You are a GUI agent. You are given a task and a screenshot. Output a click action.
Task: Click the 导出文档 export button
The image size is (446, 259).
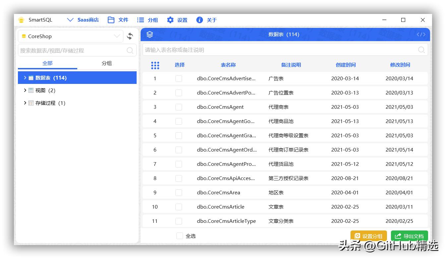point(410,236)
